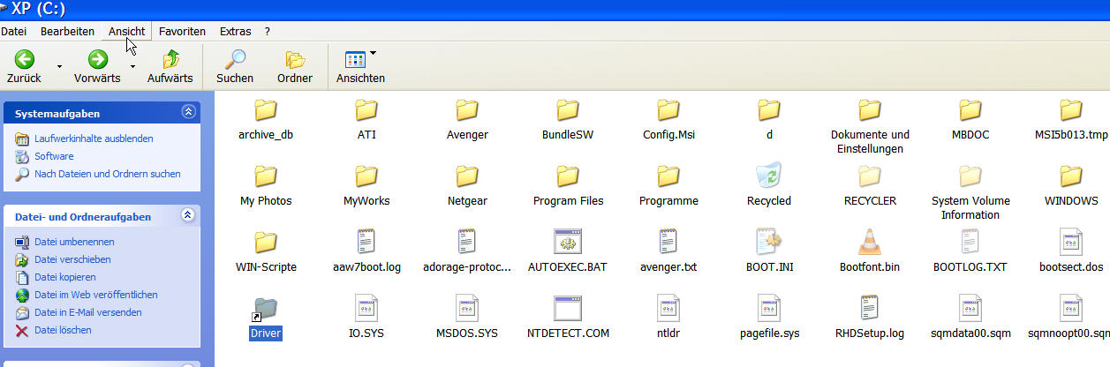The height and width of the screenshot is (367, 1110).
Task: Select the bootsect.dos file icon
Action: 1070,242
